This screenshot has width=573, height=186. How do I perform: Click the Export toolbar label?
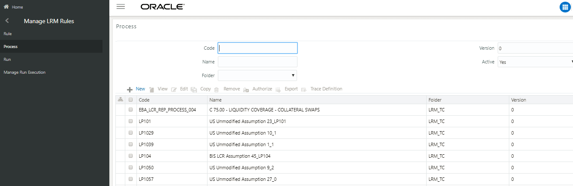[x=291, y=89]
